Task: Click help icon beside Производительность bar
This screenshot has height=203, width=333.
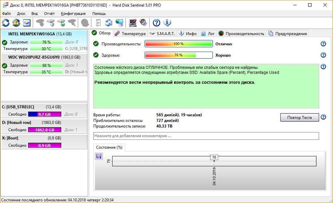Action: pyautogui.click(x=323, y=44)
